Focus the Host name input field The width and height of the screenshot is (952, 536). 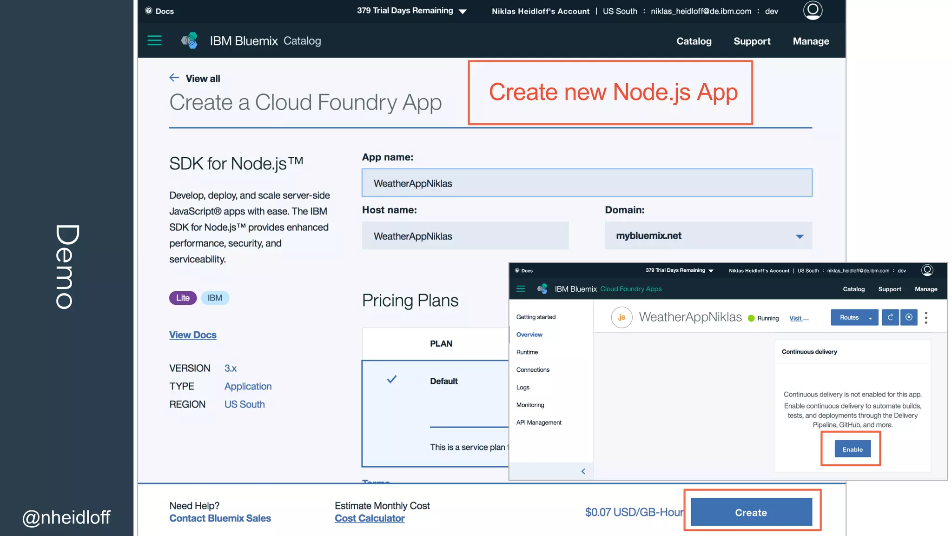tap(465, 235)
